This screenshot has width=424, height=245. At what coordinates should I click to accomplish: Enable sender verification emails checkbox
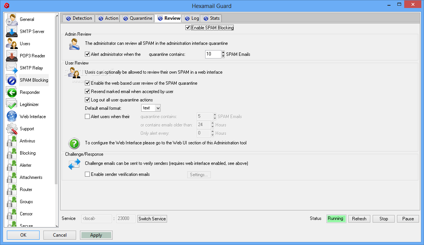click(87, 174)
